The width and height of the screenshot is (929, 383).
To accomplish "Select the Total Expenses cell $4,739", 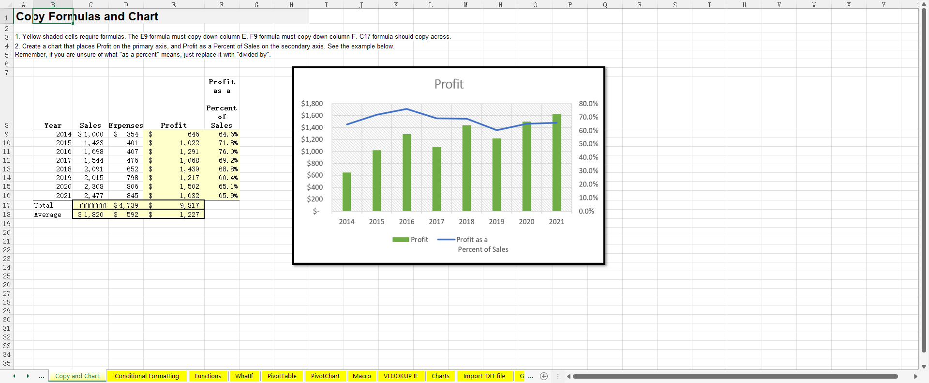I will [126, 205].
